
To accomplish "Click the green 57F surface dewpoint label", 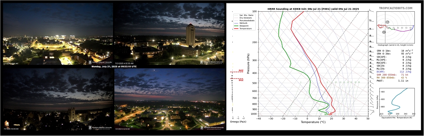I will coord(326,114).
